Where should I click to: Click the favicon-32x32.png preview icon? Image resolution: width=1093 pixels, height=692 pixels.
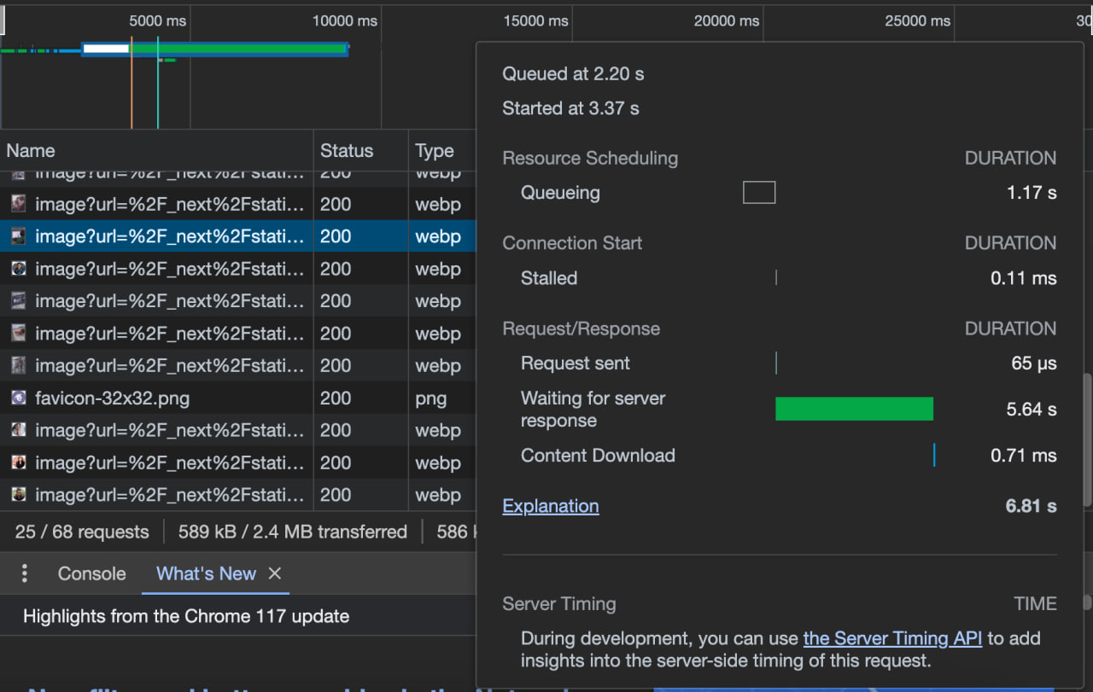coord(19,398)
